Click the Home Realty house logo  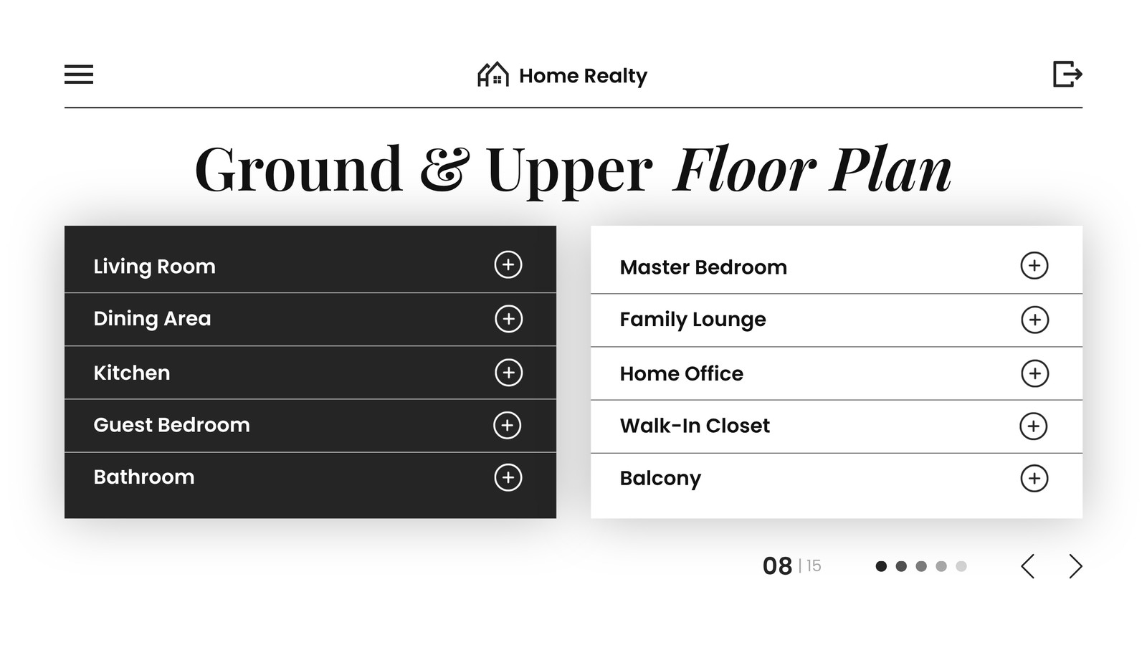pyautogui.click(x=493, y=75)
